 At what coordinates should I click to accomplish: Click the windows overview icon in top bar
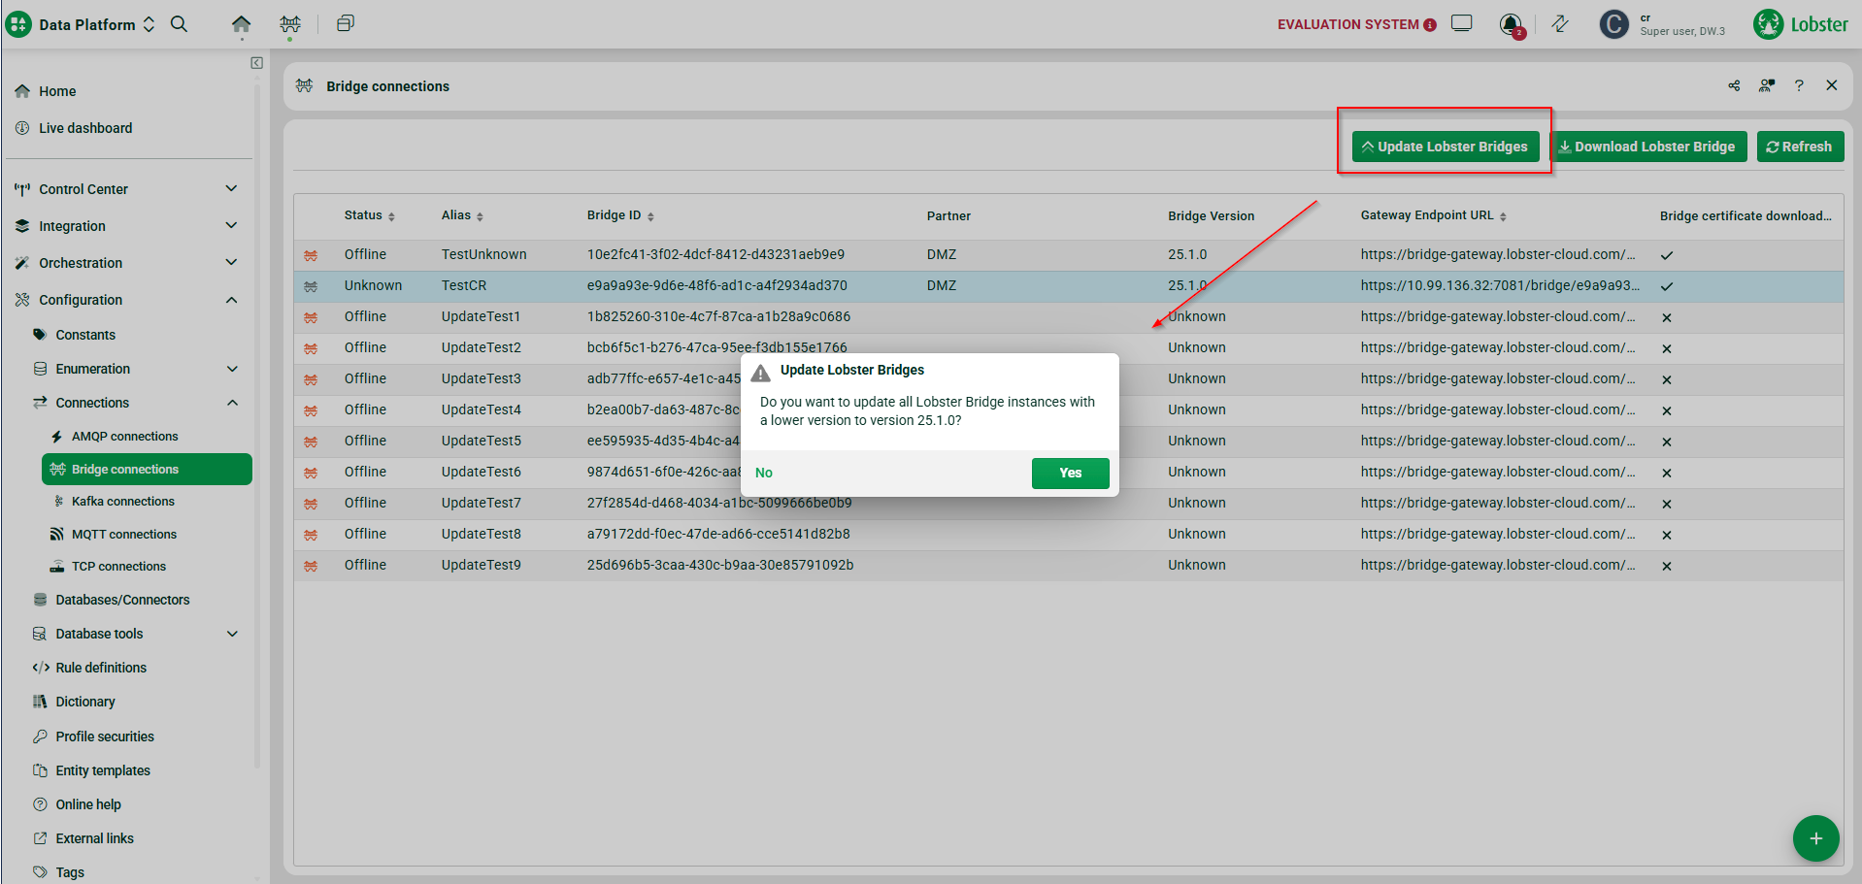345,24
